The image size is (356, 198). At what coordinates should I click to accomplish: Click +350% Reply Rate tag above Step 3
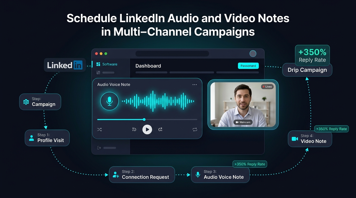[x=250, y=164]
